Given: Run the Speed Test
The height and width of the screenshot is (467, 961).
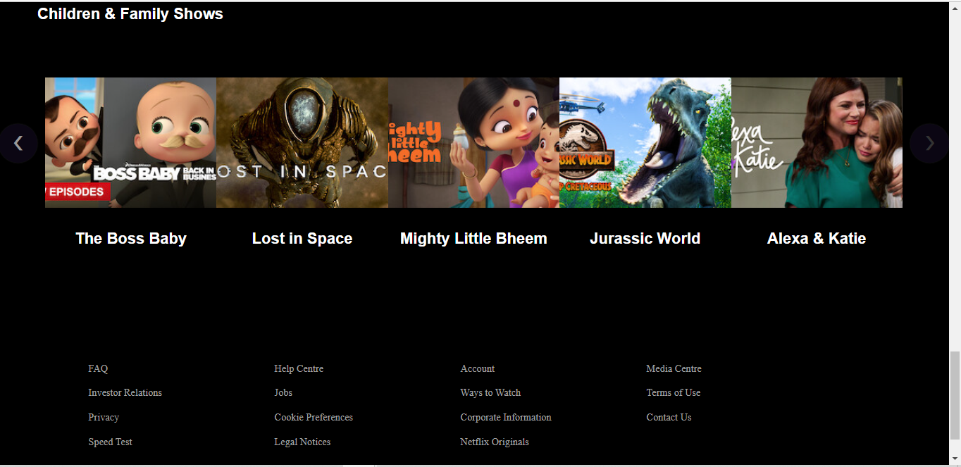Looking at the screenshot, I should [x=110, y=442].
